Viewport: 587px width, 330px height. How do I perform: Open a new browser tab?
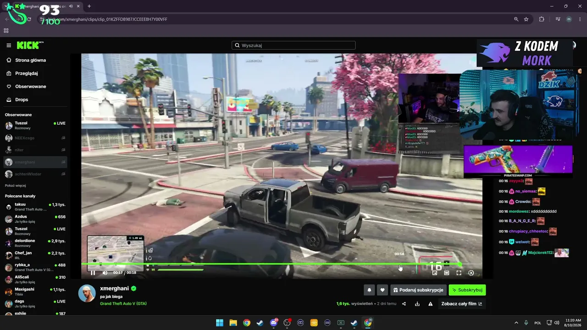point(89,6)
